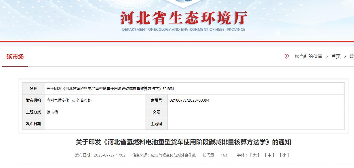Set font size to small [小]
Image resolution: width=354 pixels, height=168 pixels.
point(284,155)
